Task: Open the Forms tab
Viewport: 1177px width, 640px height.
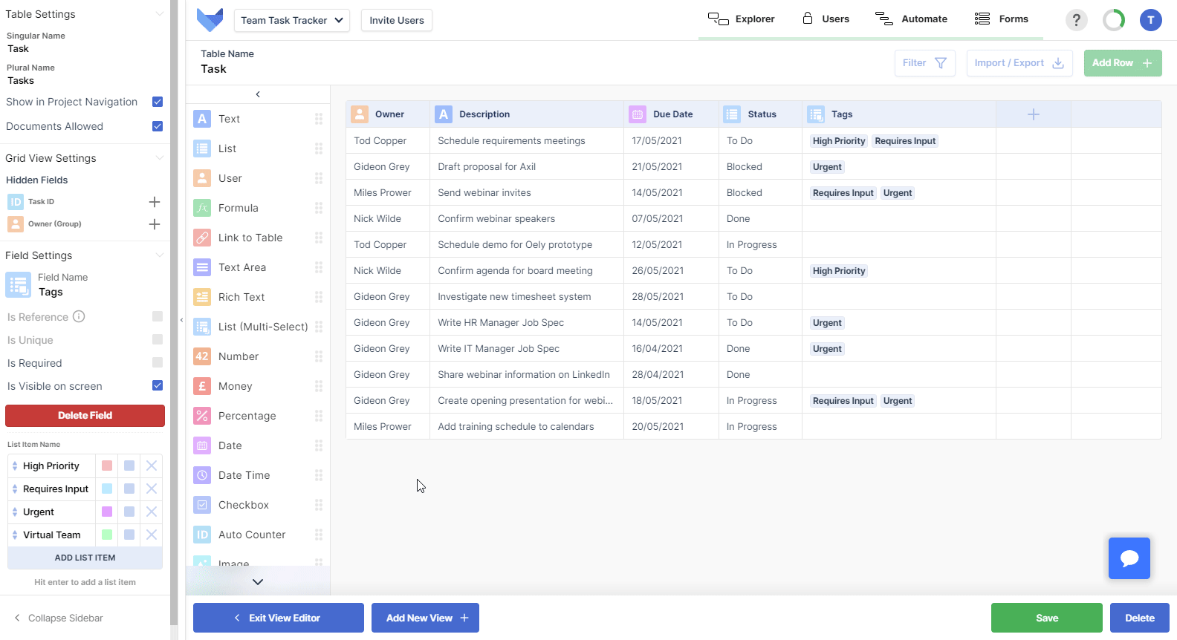Action: [1002, 19]
